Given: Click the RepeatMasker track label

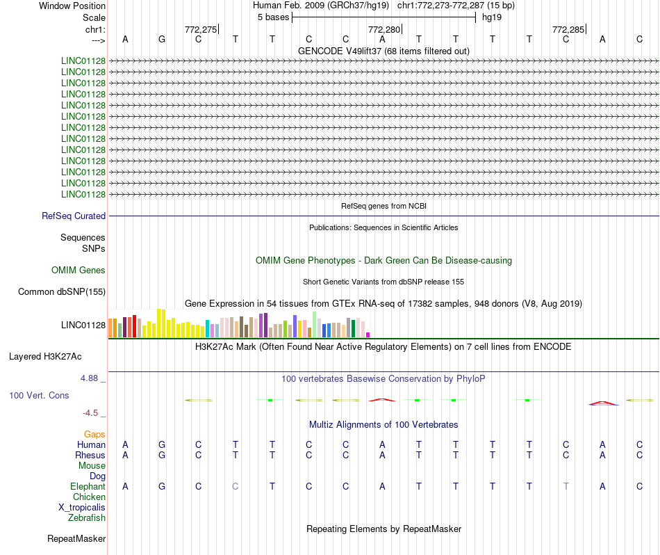Looking at the screenshot, I should pyautogui.click(x=76, y=538).
